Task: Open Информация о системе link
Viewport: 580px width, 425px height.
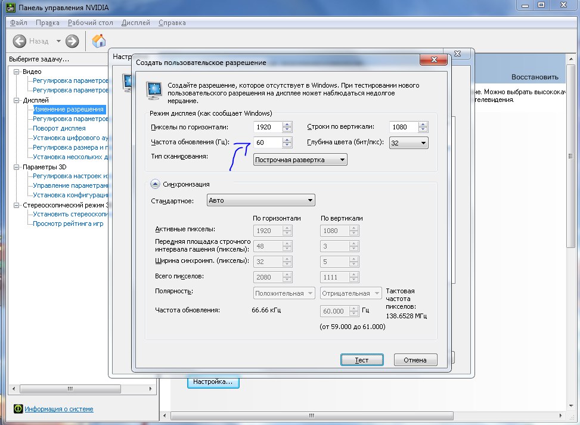Action: [x=59, y=409]
